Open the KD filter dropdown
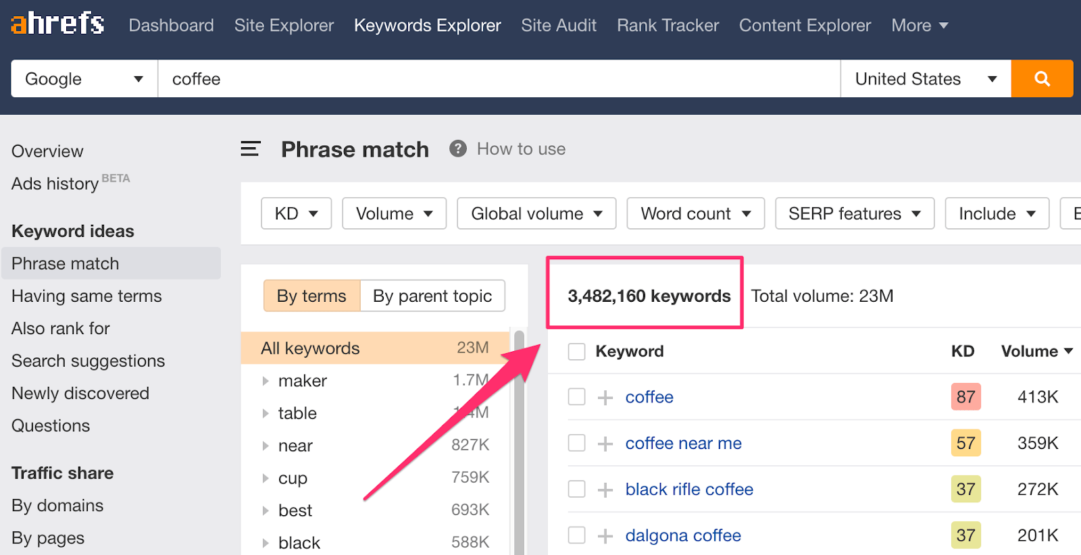Screen dimensions: 1081x555 (x=296, y=213)
